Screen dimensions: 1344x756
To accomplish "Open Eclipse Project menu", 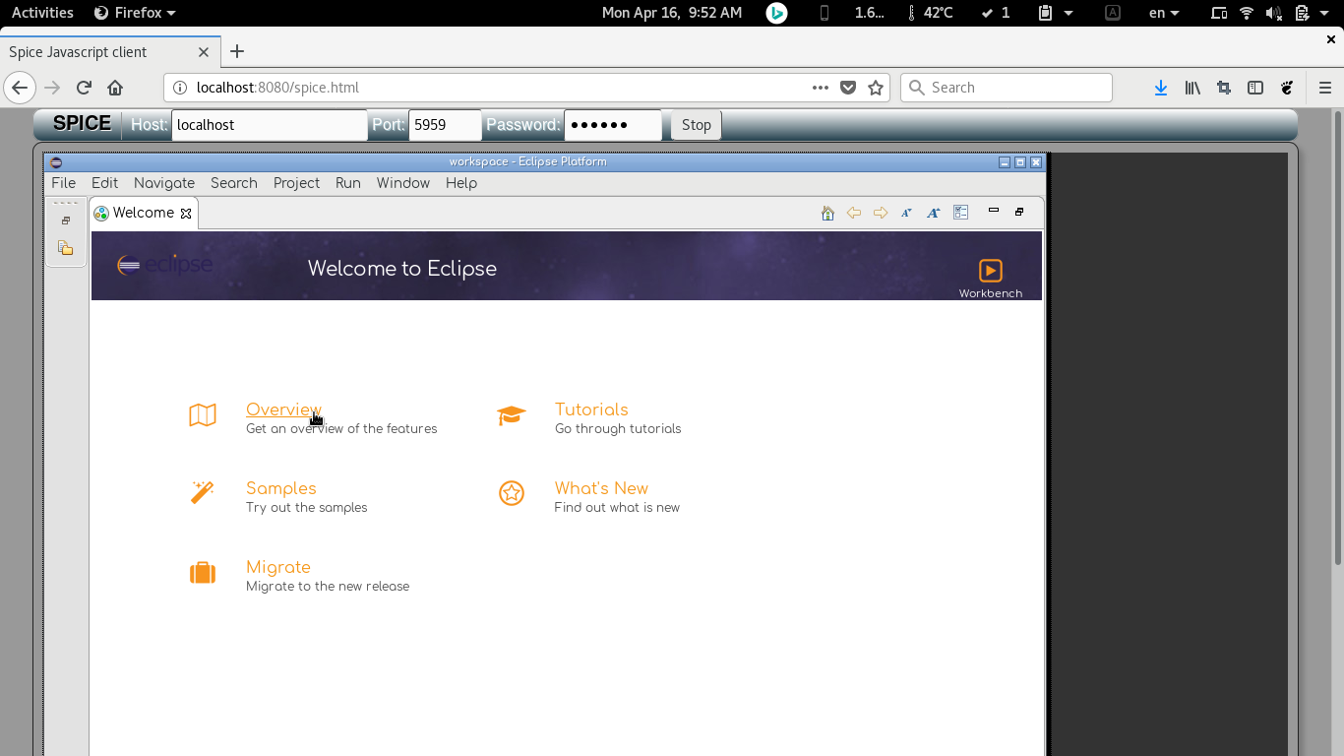I will tap(296, 183).
